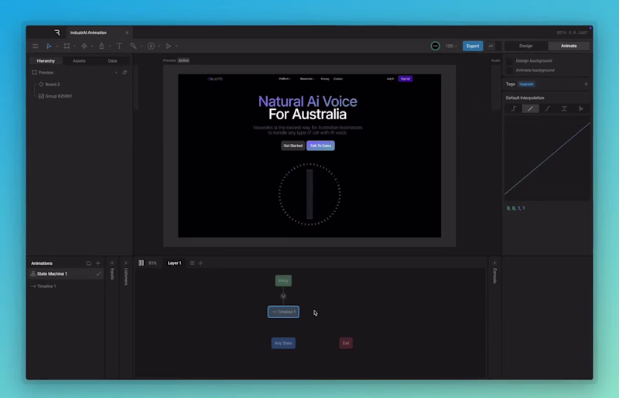Click the lightning Events tool
The height and width of the screenshot is (398, 619).
(x=151, y=46)
